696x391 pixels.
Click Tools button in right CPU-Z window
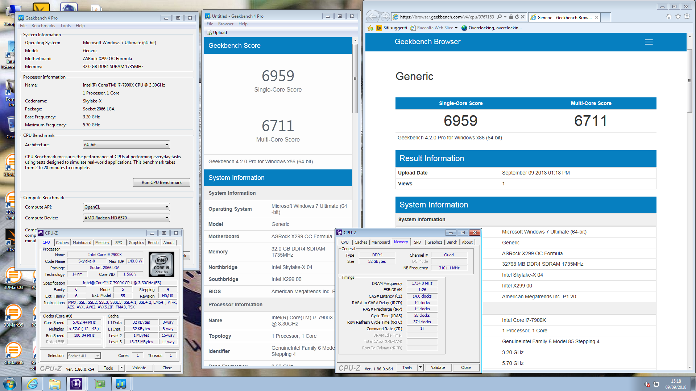(x=407, y=367)
